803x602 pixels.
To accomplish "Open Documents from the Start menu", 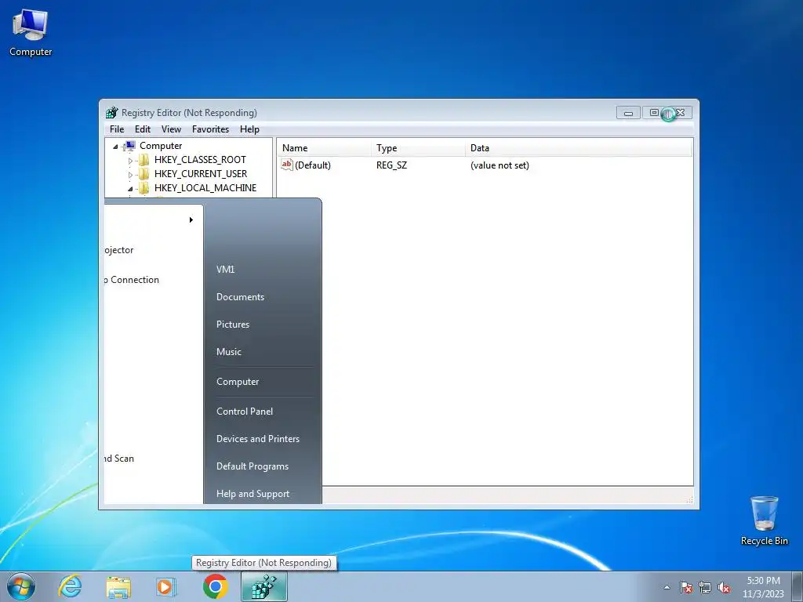I will 240,297.
